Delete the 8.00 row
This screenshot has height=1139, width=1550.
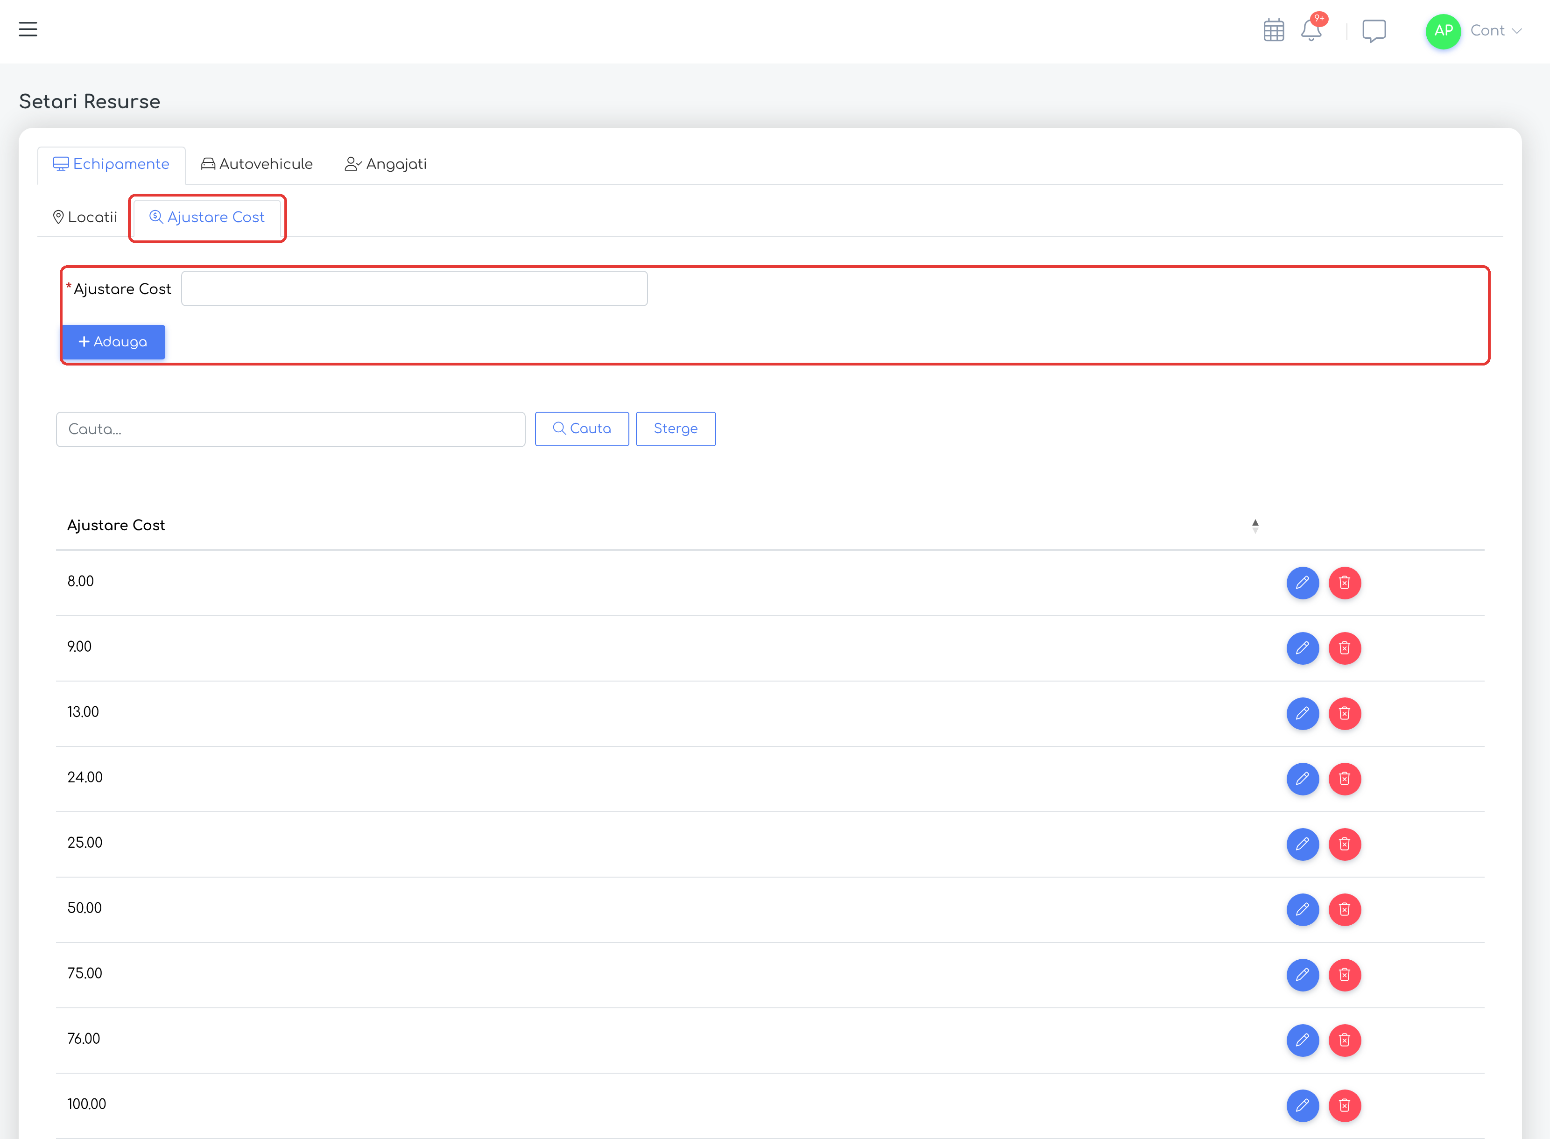pos(1344,584)
